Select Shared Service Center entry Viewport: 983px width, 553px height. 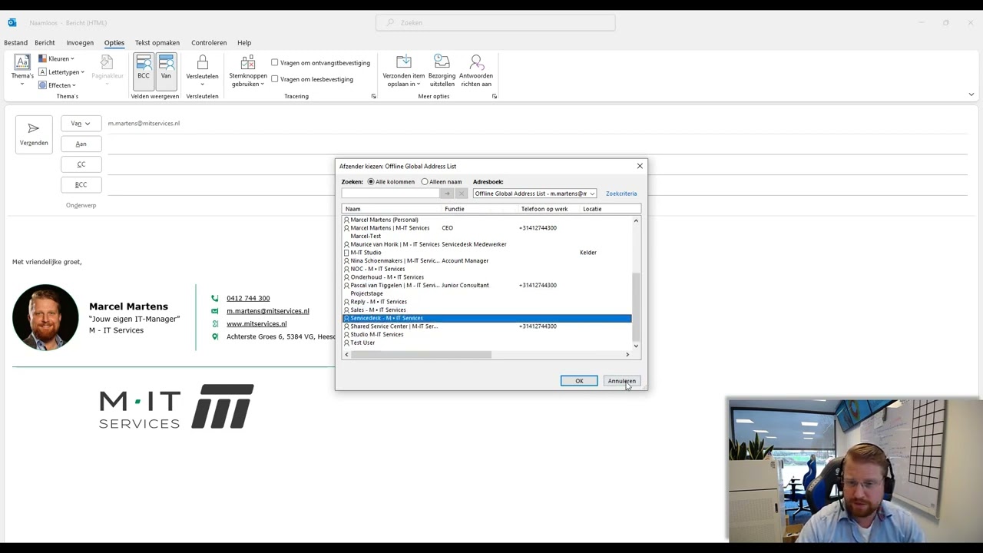[x=487, y=326]
